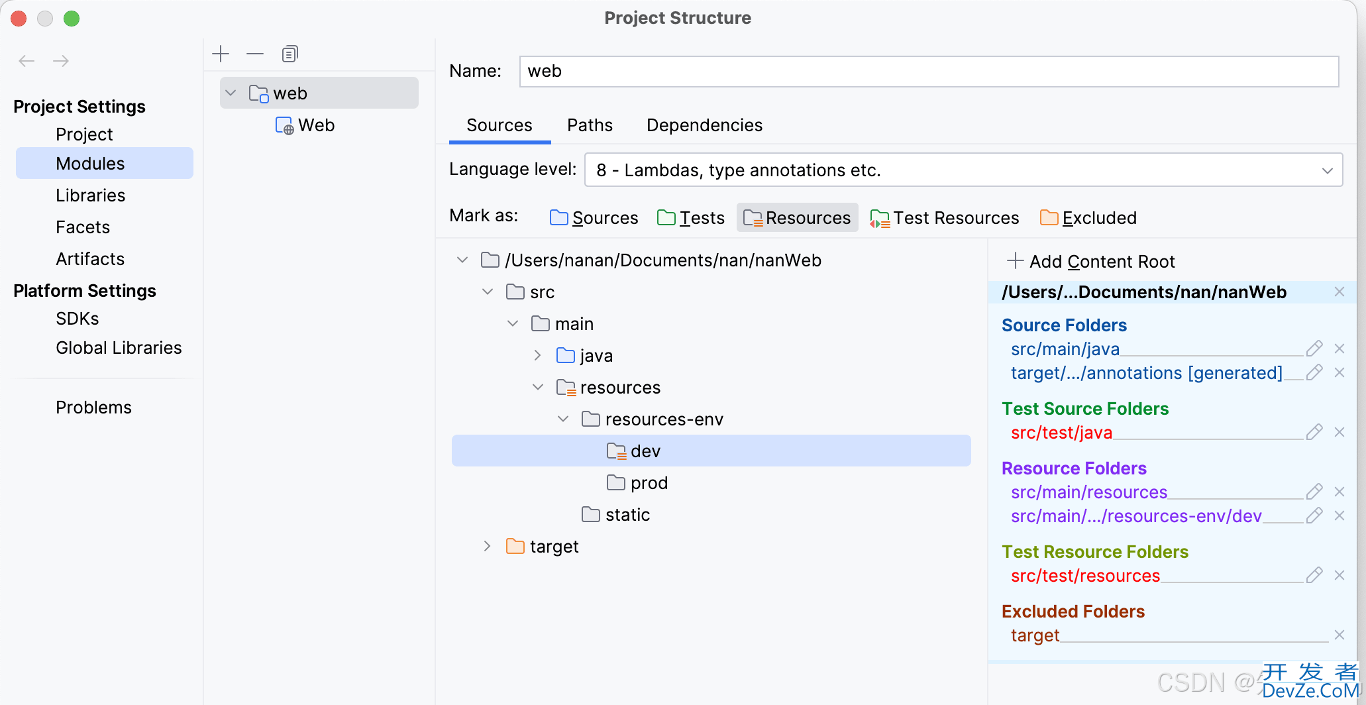This screenshot has height=705, width=1366.
Task: Select the resources-env folder row
Action: tap(653, 419)
